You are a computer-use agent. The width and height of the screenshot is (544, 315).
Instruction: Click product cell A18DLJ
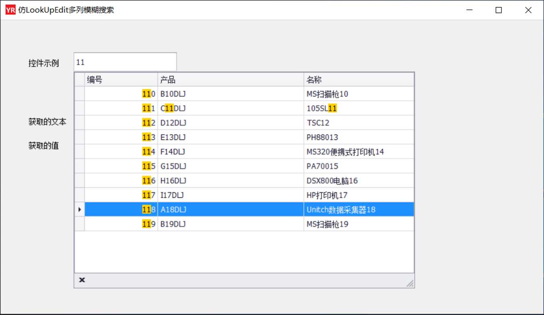click(230, 209)
